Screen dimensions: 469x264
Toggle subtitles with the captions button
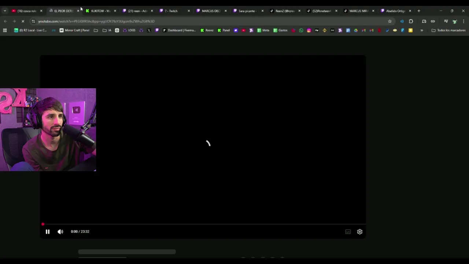348,232
